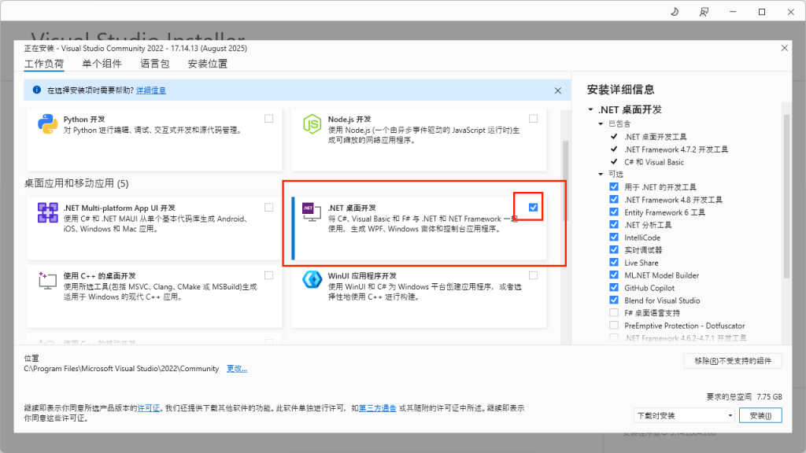This screenshot has width=806, height=453.
Task: Open the feedback icon in the title bar
Action: pyautogui.click(x=704, y=12)
